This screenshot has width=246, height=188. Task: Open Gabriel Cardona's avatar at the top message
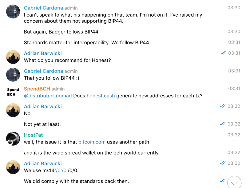point(13,11)
